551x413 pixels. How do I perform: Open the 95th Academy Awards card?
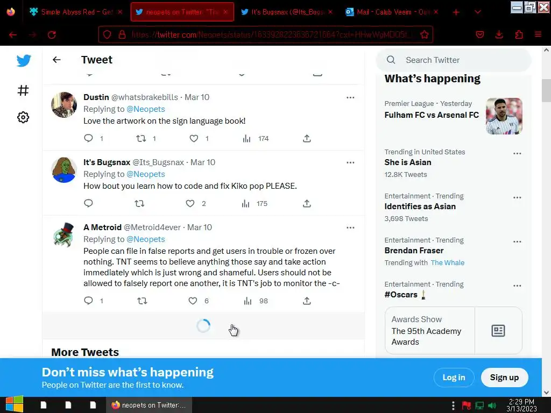[x=453, y=331]
